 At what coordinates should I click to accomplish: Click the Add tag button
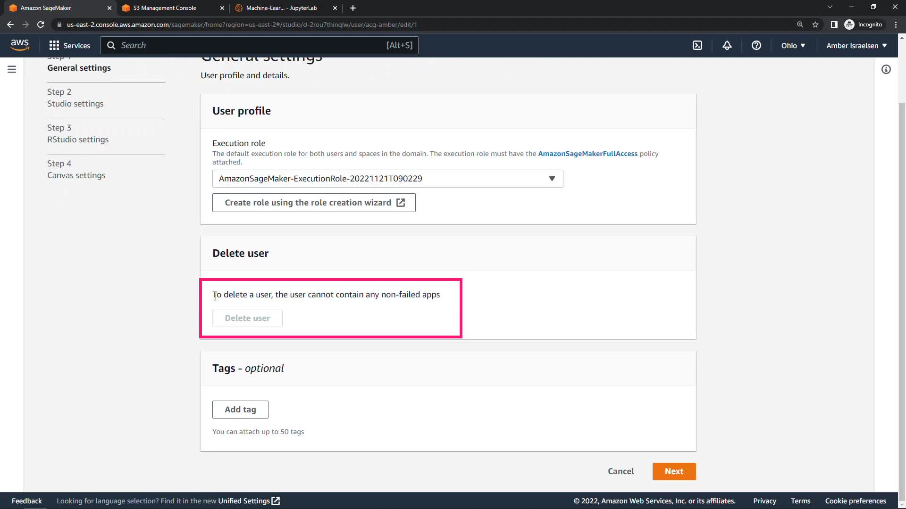[x=240, y=410]
